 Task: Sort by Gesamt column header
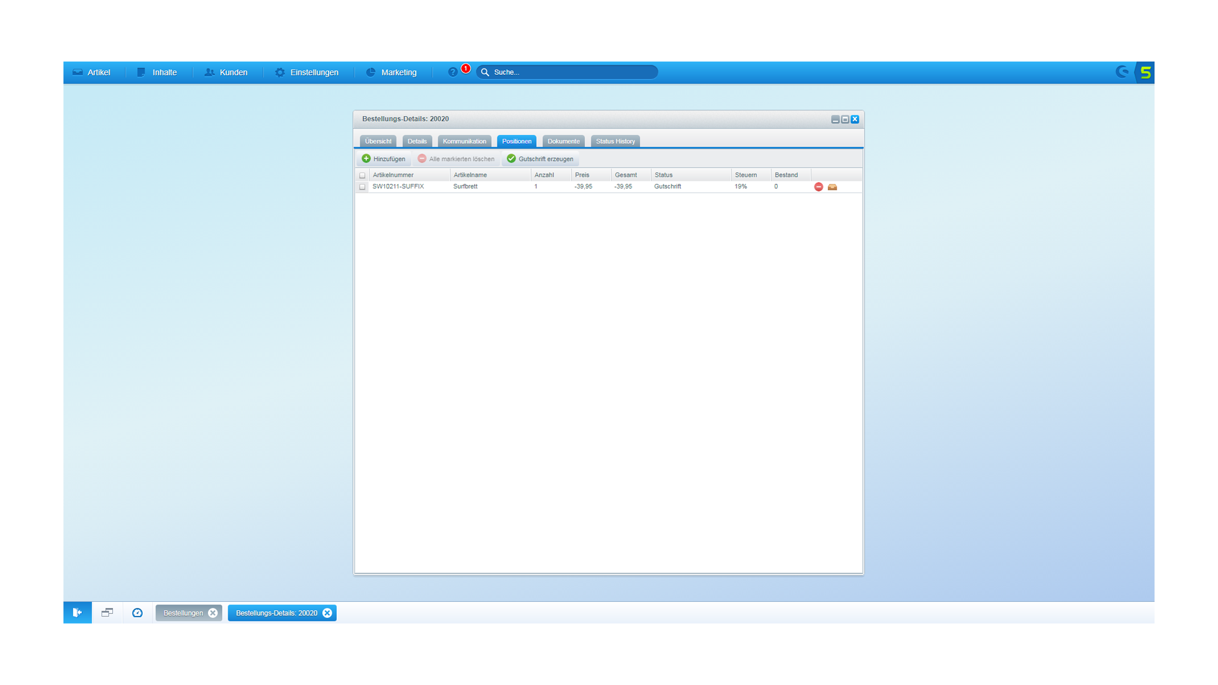click(x=631, y=175)
